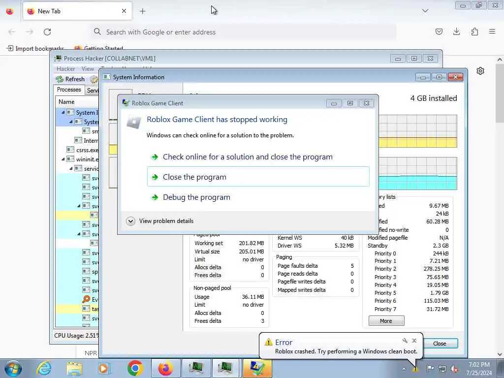Click the Firefox forward arrow
Image resolution: width=504 pixels, height=378 pixels.
point(30,32)
